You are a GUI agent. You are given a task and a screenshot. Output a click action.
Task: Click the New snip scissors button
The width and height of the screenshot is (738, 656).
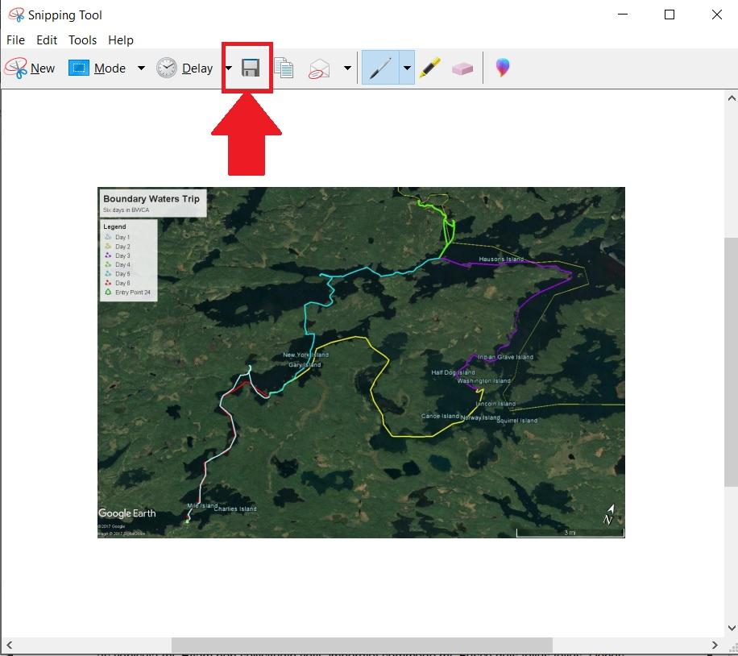point(30,69)
